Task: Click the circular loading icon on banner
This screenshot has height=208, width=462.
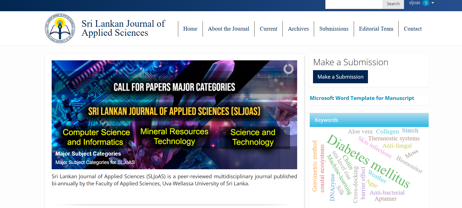Action: 288,69
